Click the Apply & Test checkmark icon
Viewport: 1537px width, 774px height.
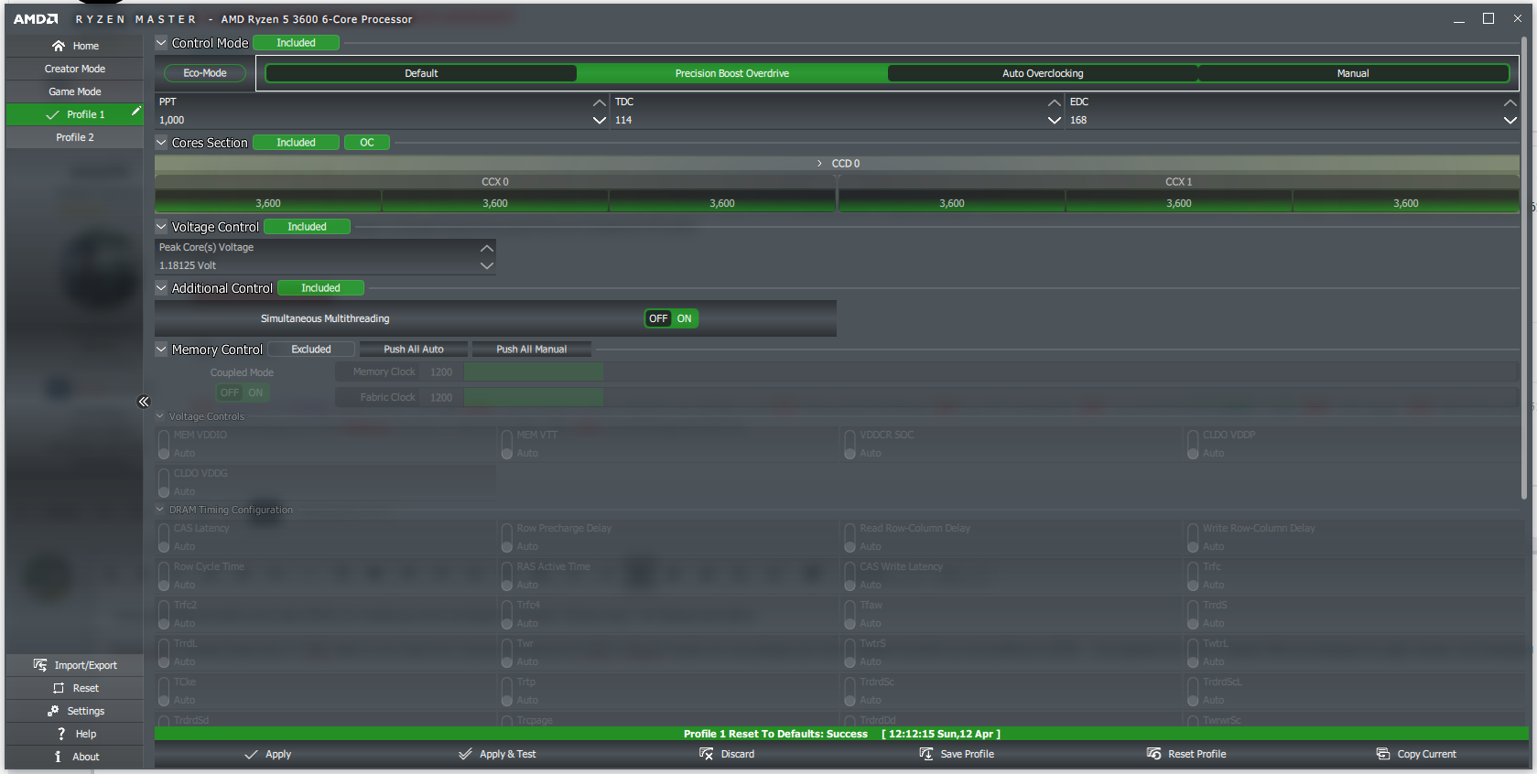click(x=465, y=755)
